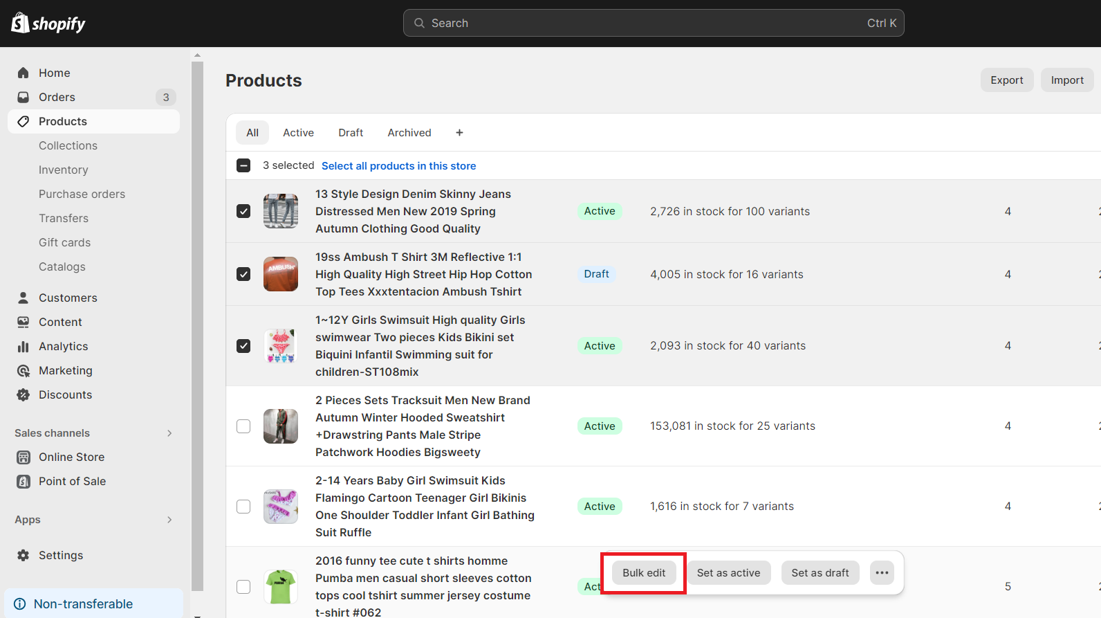Click the top search field

click(653, 23)
